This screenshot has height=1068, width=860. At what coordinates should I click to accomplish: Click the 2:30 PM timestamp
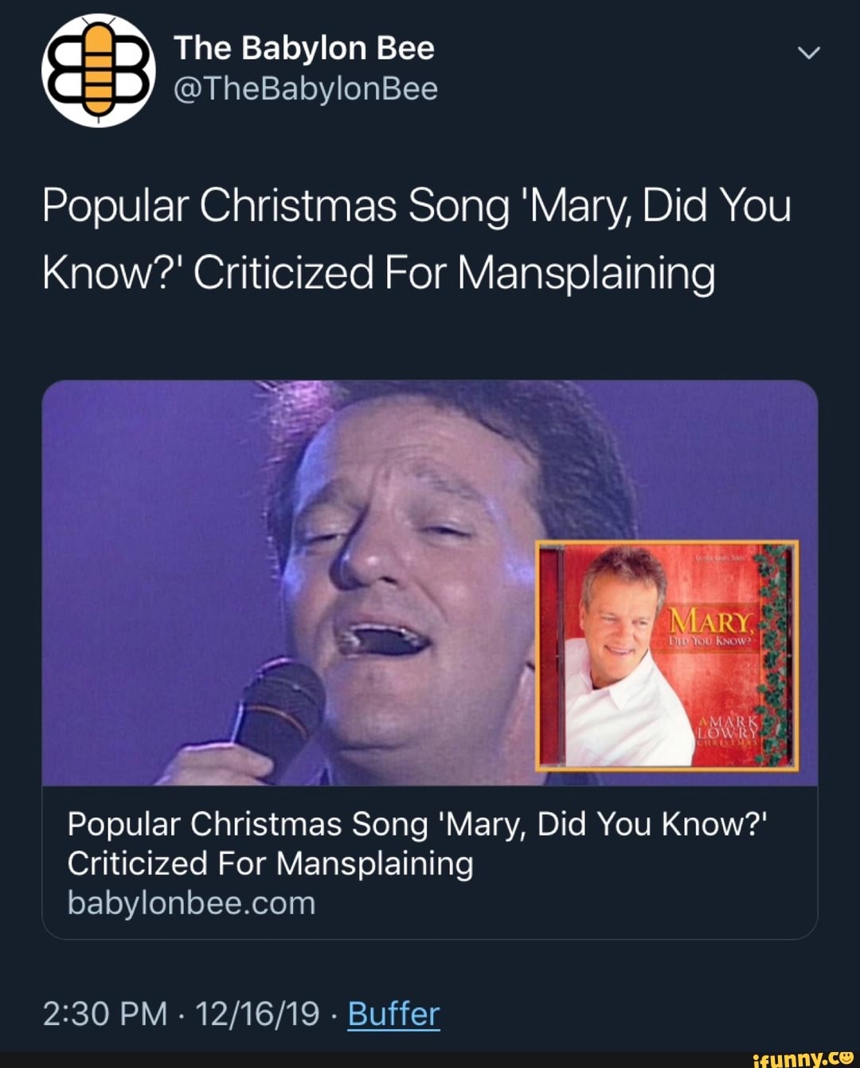104,1014
